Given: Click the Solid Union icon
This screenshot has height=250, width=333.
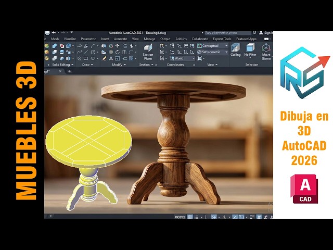Looking at the screenshot, I should tap(55, 46).
